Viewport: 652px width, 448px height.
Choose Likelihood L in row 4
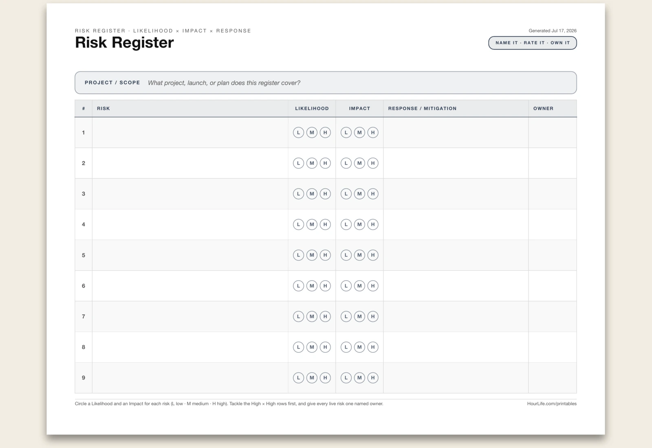pos(298,224)
